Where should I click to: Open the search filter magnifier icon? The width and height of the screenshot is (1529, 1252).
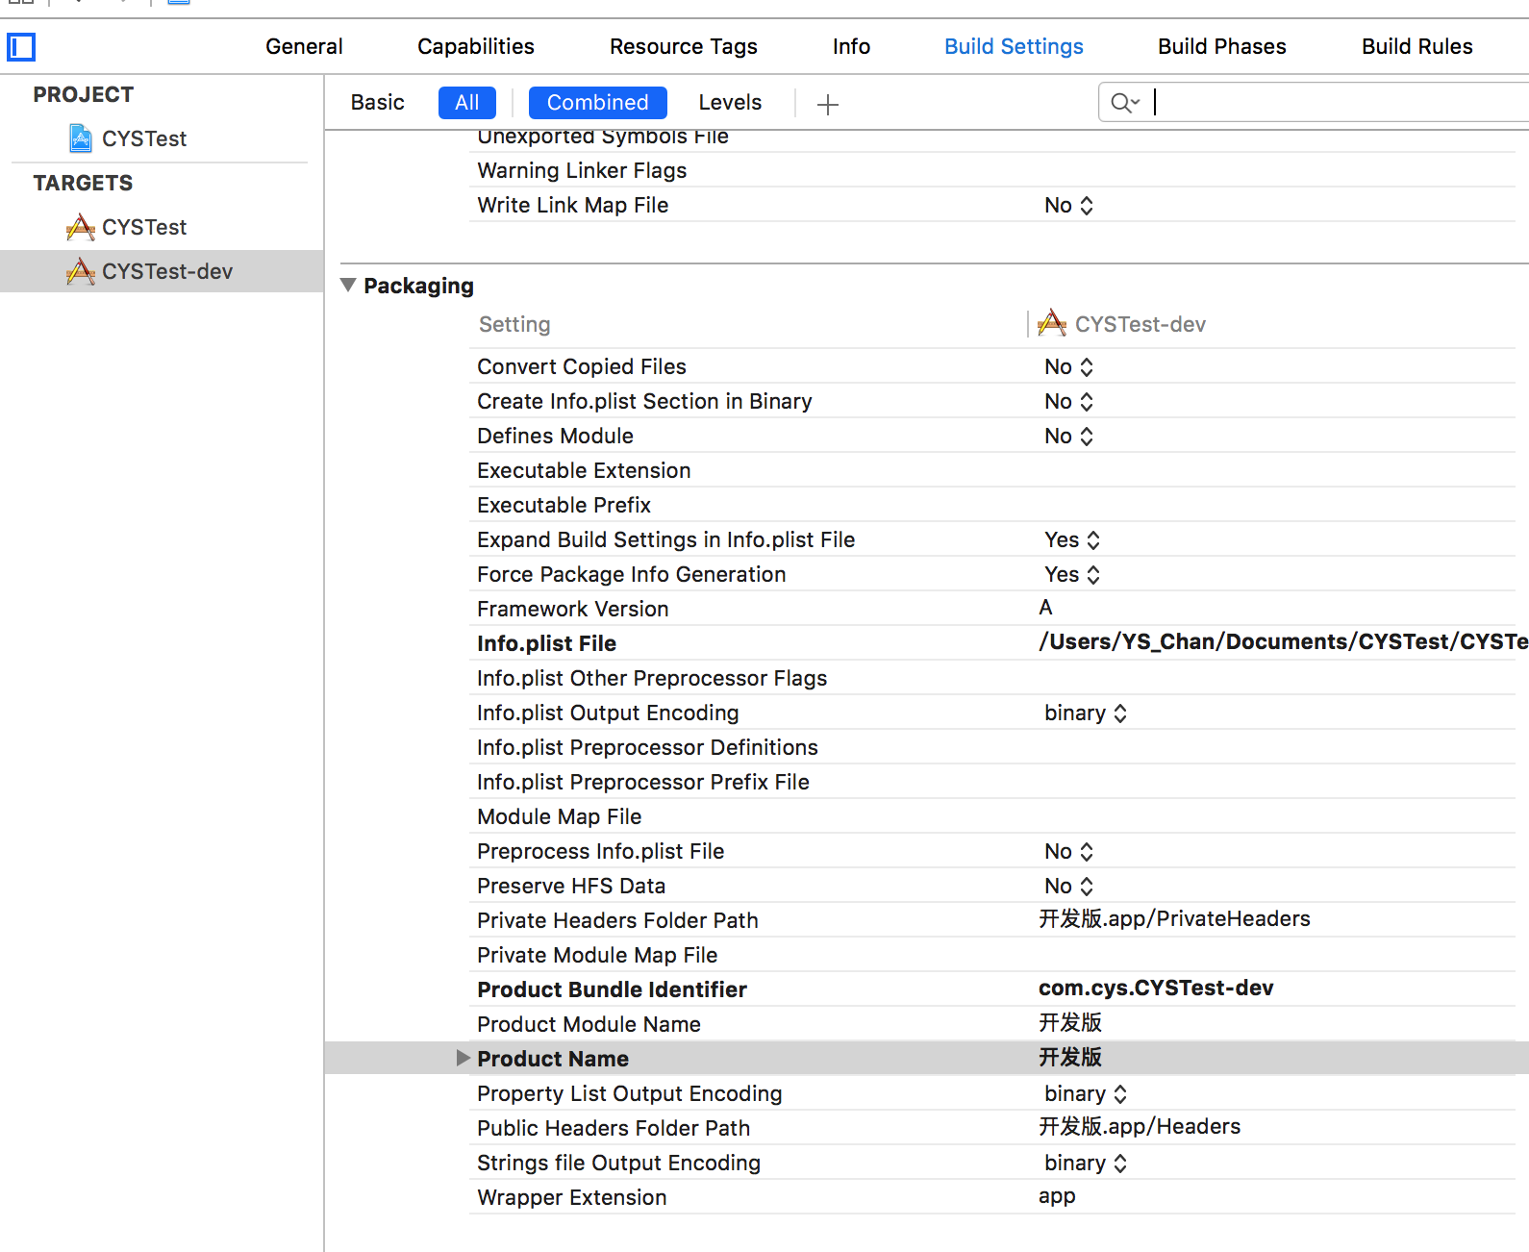tap(1124, 103)
